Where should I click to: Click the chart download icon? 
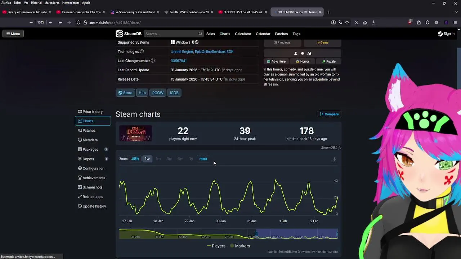point(334,159)
